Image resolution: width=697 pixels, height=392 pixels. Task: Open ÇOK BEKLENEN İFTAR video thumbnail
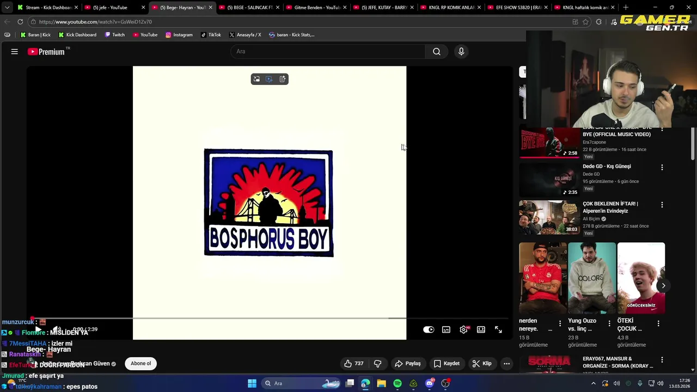click(549, 217)
